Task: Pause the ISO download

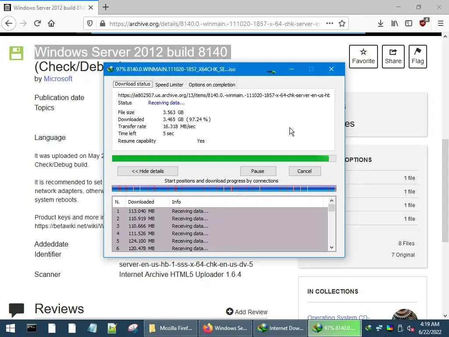Action: coord(258,171)
